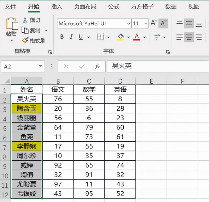The width and height of the screenshot is (209, 202).
Task: Click the formula bar showing 吴火英
Action: pyautogui.click(x=158, y=66)
